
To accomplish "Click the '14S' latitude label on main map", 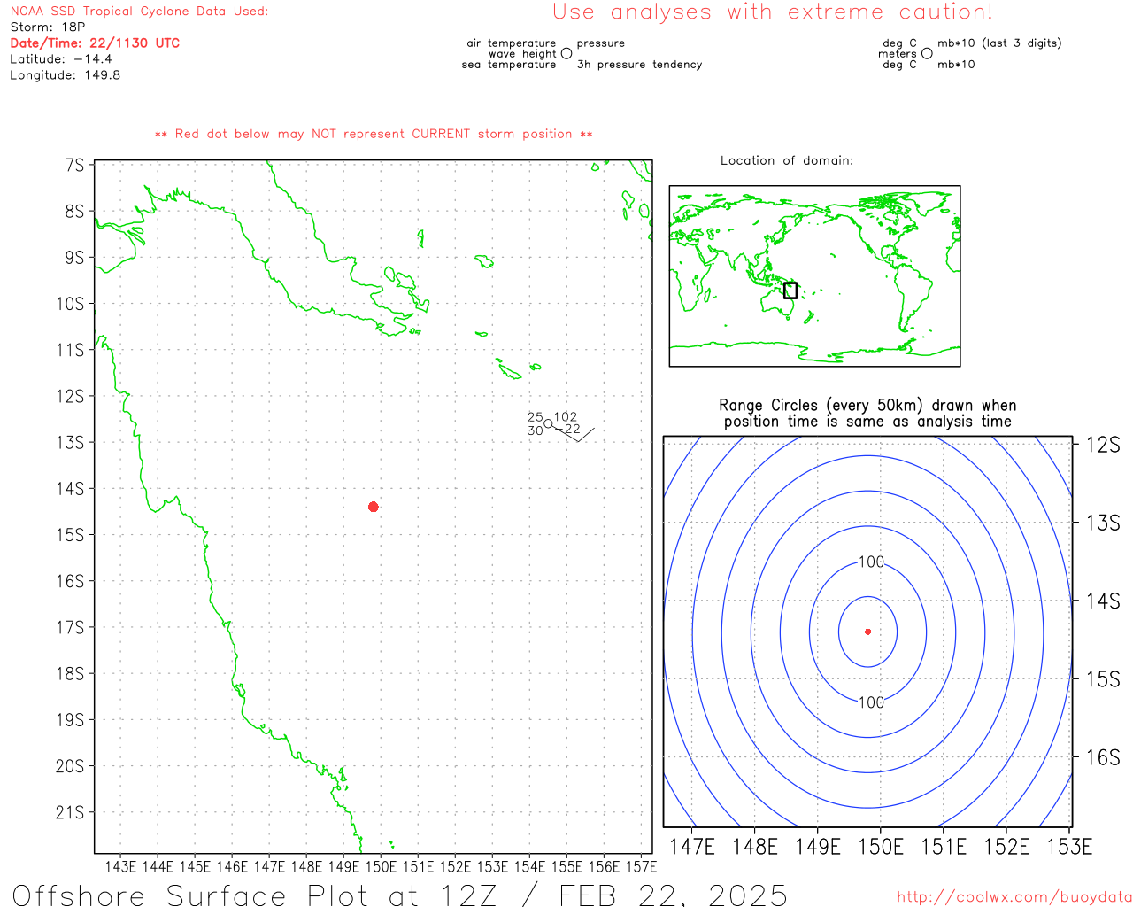I will pyautogui.click(x=71, y=489).
